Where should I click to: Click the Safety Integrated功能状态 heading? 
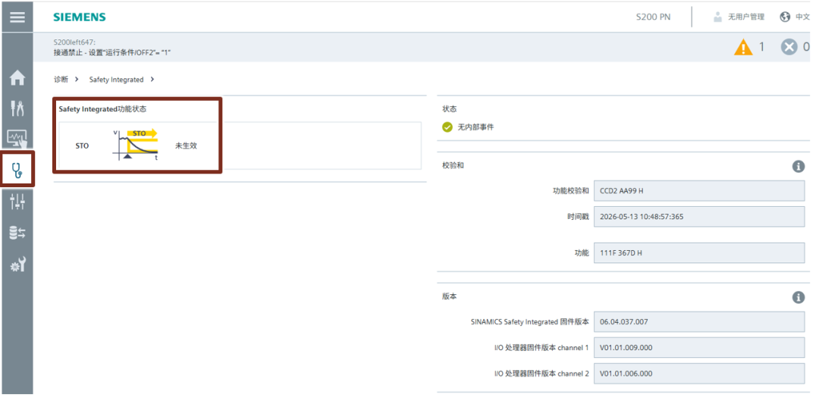[x=102, y=109]
